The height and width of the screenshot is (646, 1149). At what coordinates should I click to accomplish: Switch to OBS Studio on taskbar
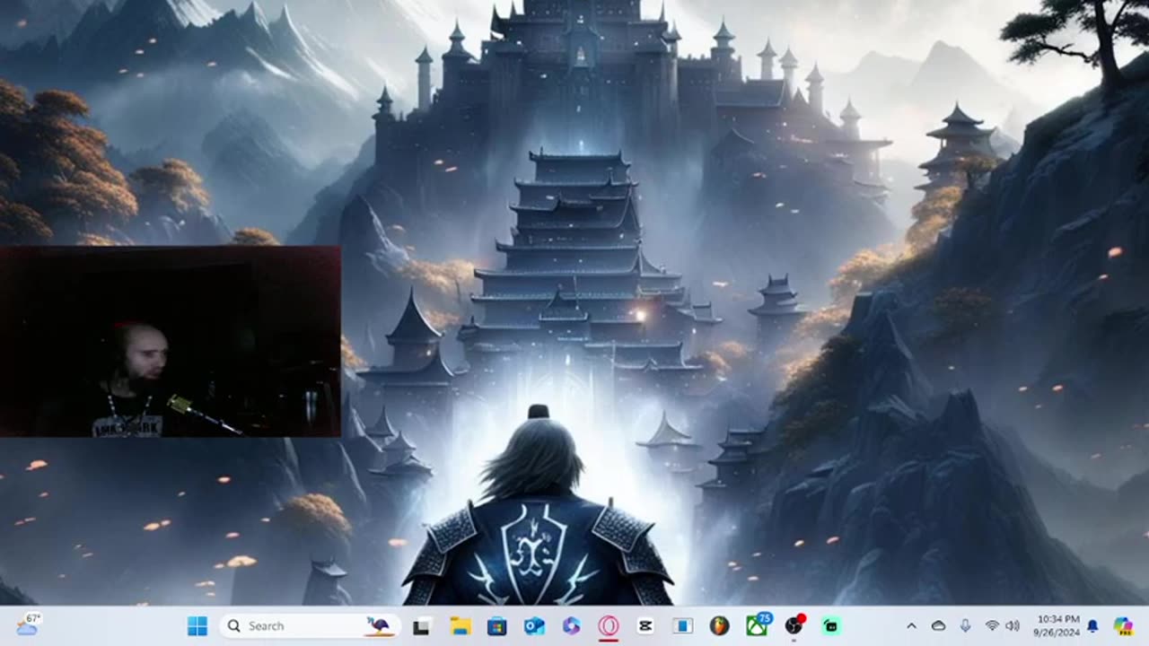pos(794,625)
